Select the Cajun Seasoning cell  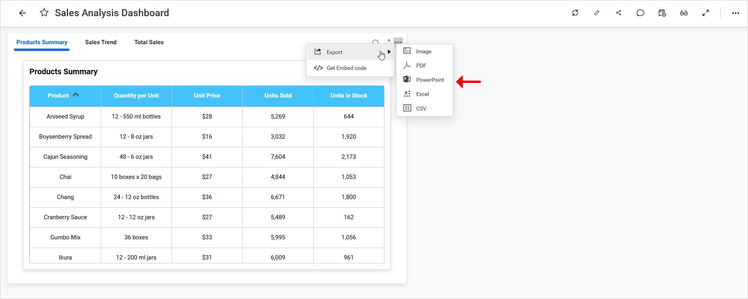click(x=65, y=157)
